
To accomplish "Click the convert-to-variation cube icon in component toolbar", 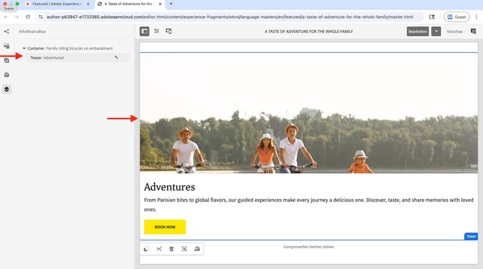I will [197, 248].
